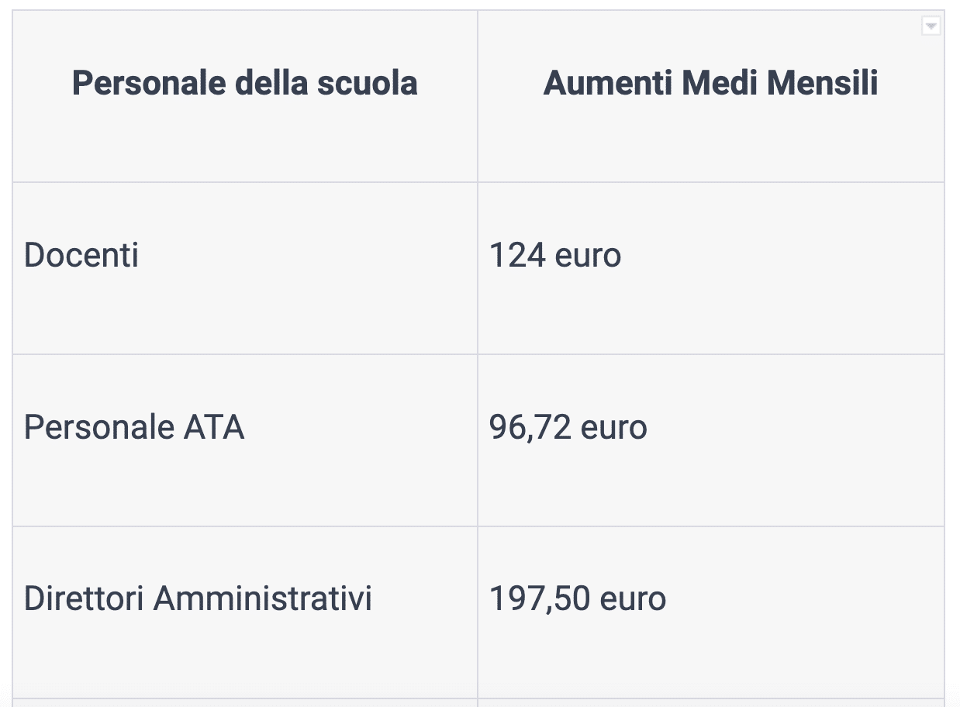This screenshot has width=960, height=707.
Task: Select the "Direttori Amministrativi" cell
Action: [198, 599]
